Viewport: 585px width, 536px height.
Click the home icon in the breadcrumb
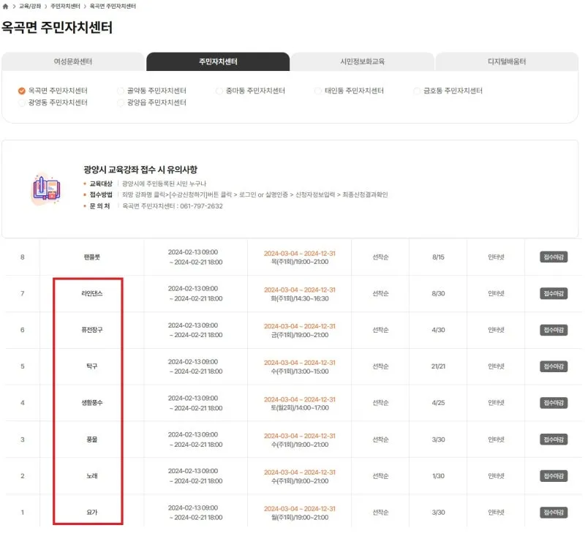pos(6,6)
